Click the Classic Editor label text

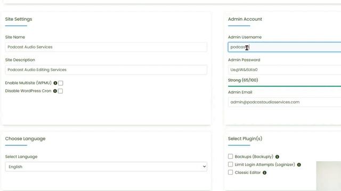[x=248, y=172]
